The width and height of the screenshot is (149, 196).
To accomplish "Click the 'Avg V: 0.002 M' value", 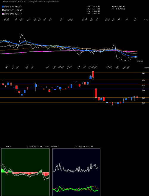I will pyautogui.click(x=118, y=7).
